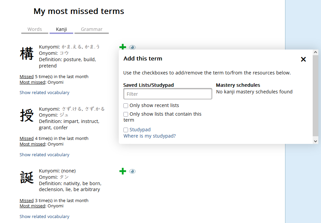Enable Only show recent lists checkbox
Image resolution: width=321 pixels, height=223 pixels.
click(x=126, y=106)
